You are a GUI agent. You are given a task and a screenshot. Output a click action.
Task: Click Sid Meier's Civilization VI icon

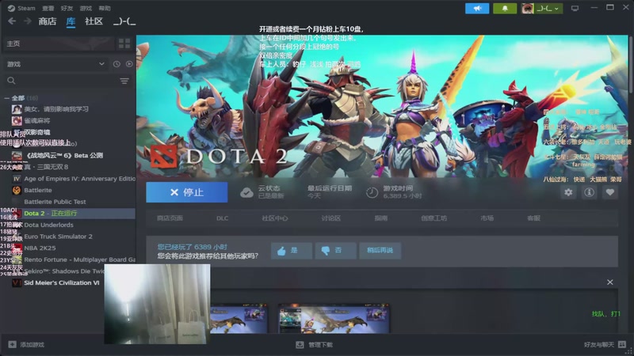[17, 282]
